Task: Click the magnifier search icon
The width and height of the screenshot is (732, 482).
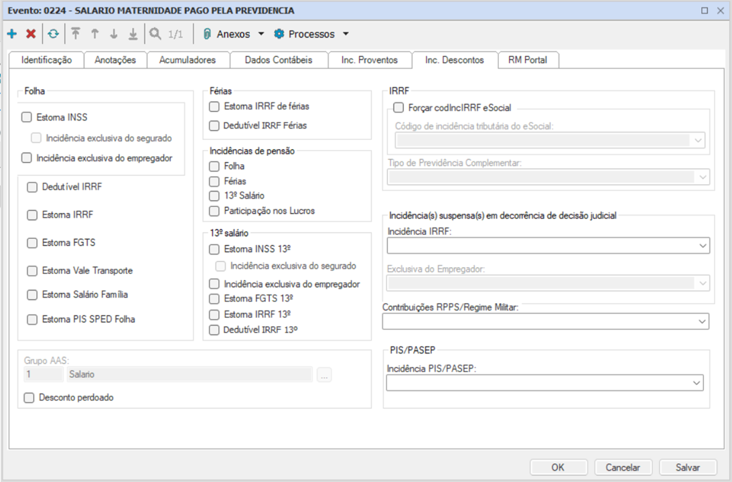Action: click(x=155, y=34)
